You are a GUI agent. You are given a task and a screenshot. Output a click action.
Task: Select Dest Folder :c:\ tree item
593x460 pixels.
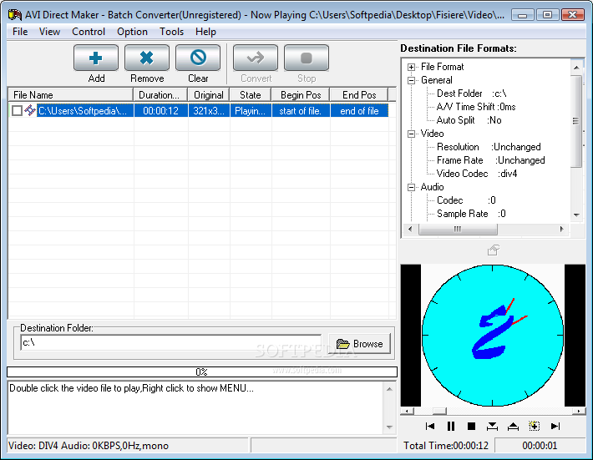471,94
